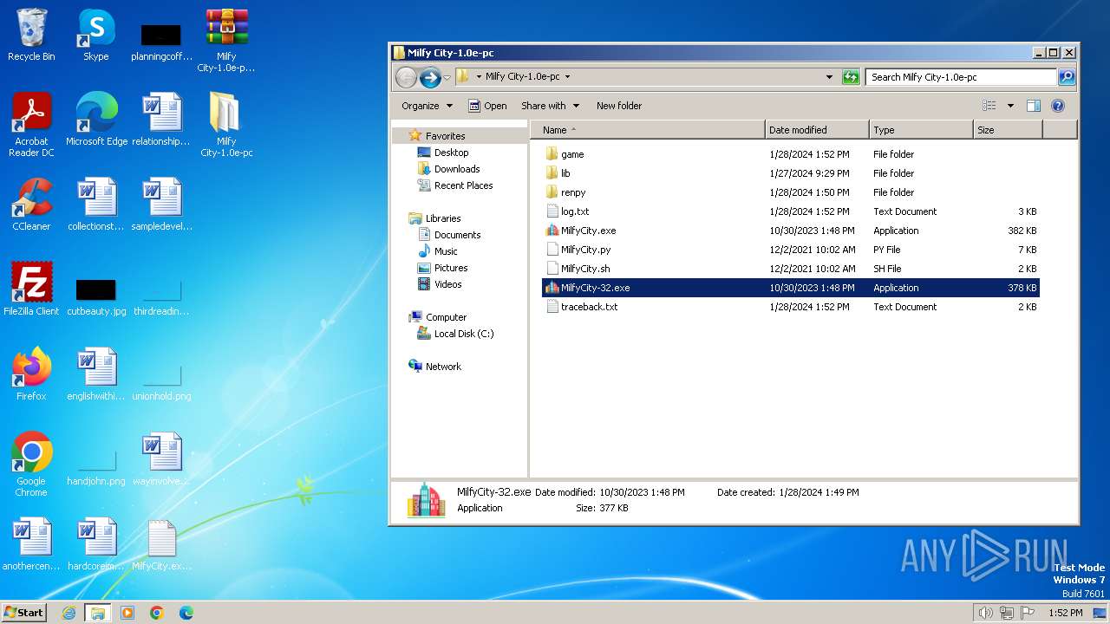Open Acrobat Reader DC shortcut

click(x=31, y=125)
